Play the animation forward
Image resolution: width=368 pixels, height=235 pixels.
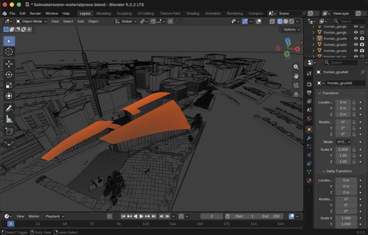click(141, 216)
